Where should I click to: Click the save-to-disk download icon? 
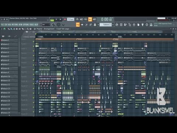point(151,25)
